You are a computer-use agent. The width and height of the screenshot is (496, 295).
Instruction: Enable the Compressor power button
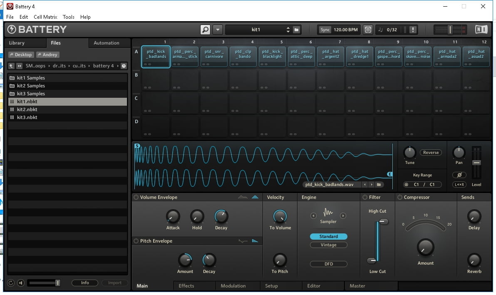[400, 197]
